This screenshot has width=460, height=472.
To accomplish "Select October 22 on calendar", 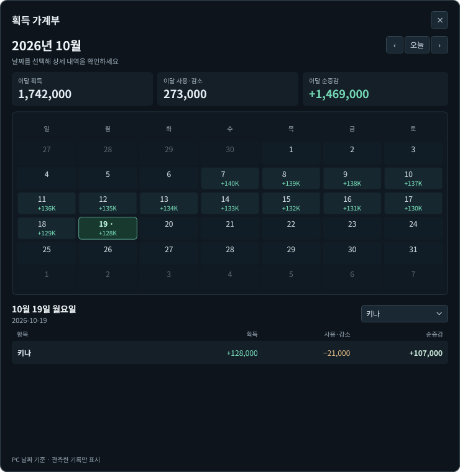I will [x=291, y=228].
